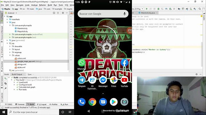Click the Stop button in toolbar
This screenshot has width=206, height=115.
(x=174, y=9)
